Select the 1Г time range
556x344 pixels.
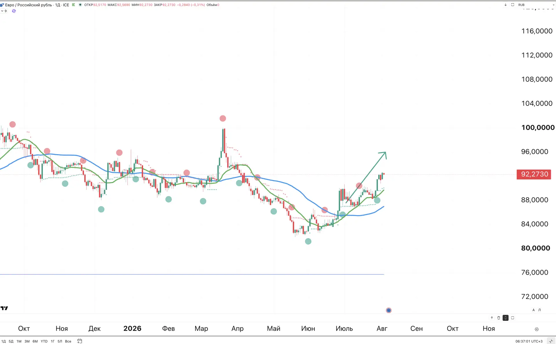53,341
